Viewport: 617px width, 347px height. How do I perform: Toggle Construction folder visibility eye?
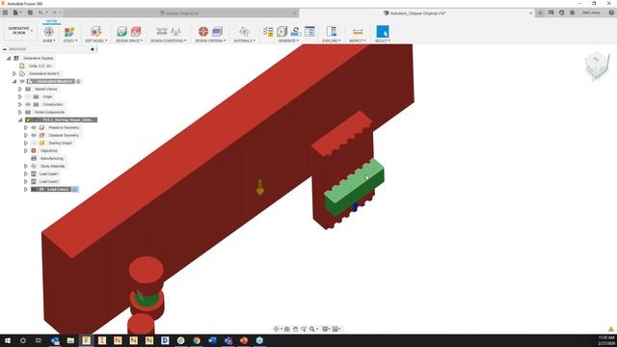[x=28, y=104]
